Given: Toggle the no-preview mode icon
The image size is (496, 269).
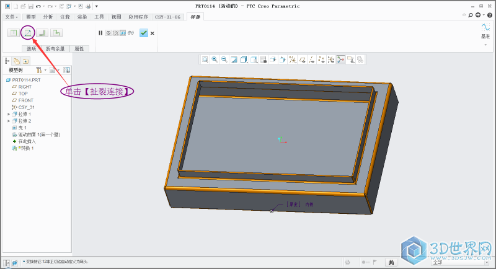Looking at the screenshot, I should point(108,33).
